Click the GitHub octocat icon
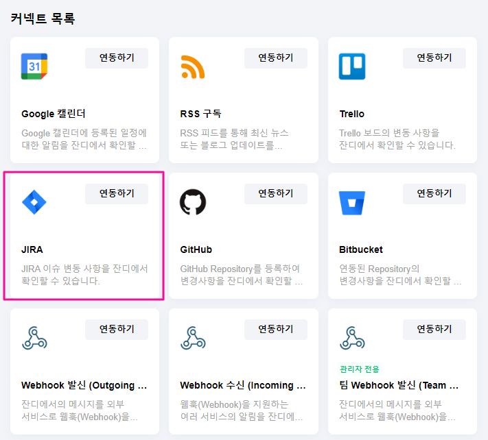Viewport: 488px width, 440px height. pyautogui.click(x=193, y=202)
